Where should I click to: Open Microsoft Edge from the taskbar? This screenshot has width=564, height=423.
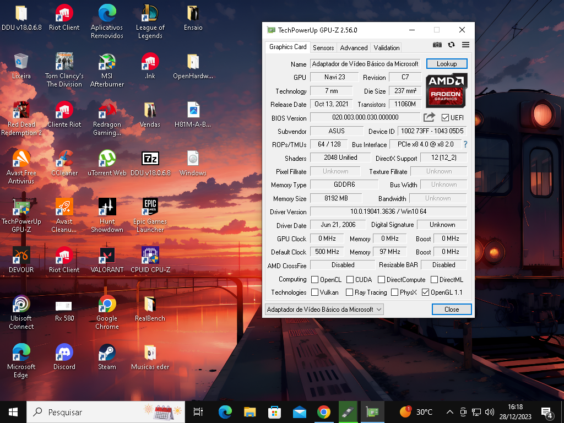[225, 412]
